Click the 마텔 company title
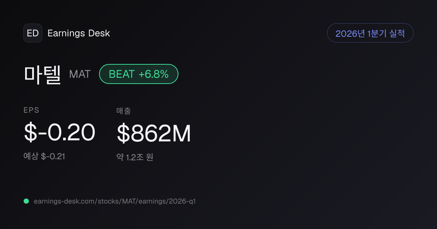 click(x=42, y=74)
